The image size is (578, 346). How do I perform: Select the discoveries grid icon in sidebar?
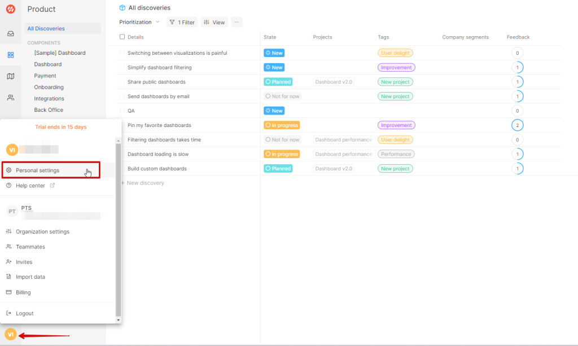[10, 55]
